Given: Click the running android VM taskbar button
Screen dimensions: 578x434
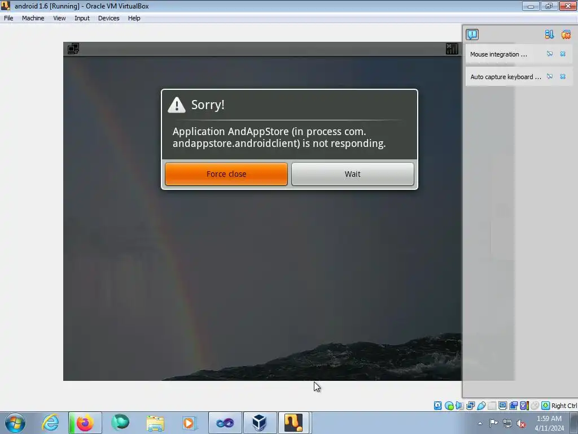Looking at the screenshot, I should pyautogui.click(x=294, y=423).
